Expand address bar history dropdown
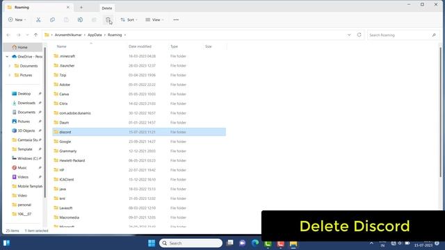This screenshot has width=445, height=250. (x=349, y=35)
